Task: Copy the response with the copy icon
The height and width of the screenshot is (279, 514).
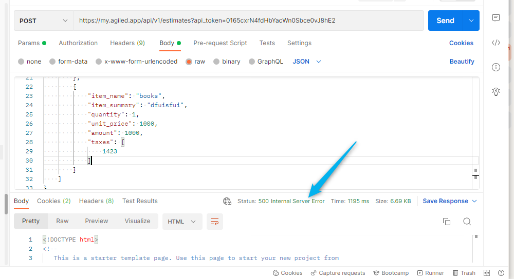Action: 447,222
